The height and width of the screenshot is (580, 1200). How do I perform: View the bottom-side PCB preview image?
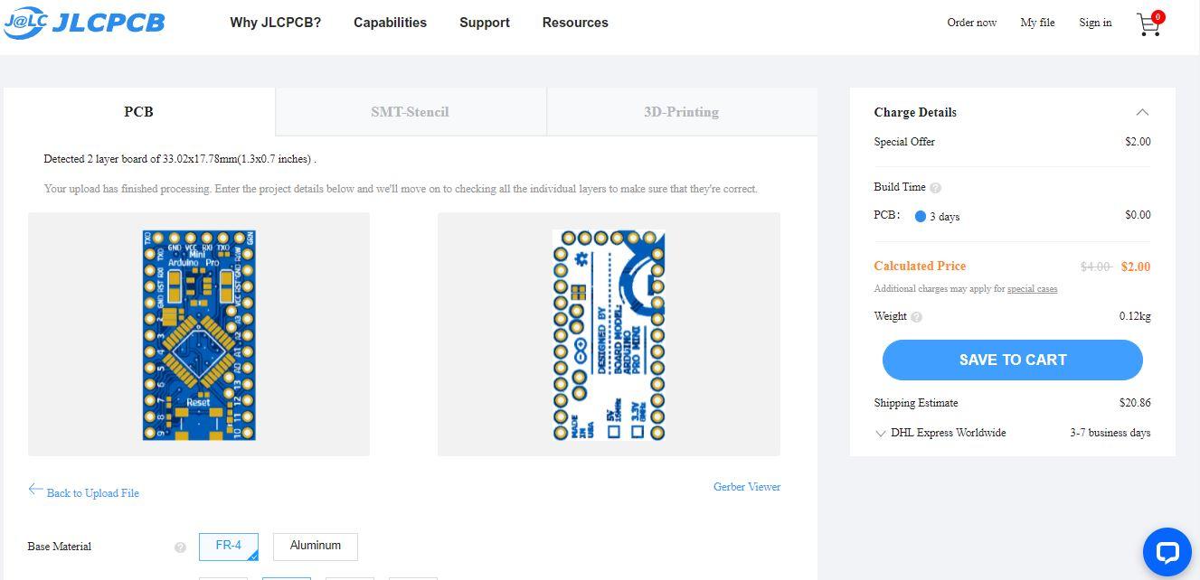(x=609, y=334)
